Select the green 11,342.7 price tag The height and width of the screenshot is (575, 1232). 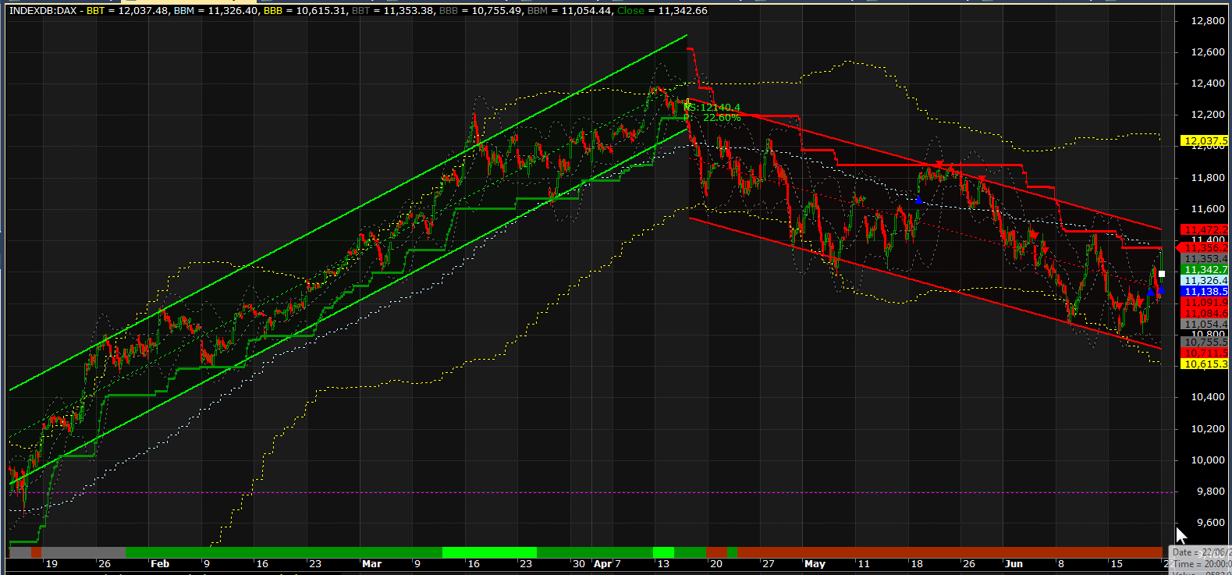coord(1205,269)
